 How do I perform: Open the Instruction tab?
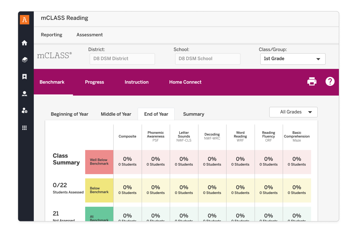click(x=136, y=82)
